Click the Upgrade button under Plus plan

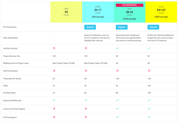(x=153, y=27)
